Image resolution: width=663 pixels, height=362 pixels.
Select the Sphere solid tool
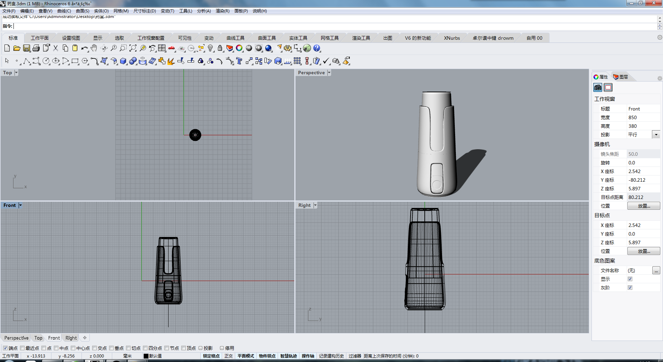pyautogui.click(x=133, y=61)
